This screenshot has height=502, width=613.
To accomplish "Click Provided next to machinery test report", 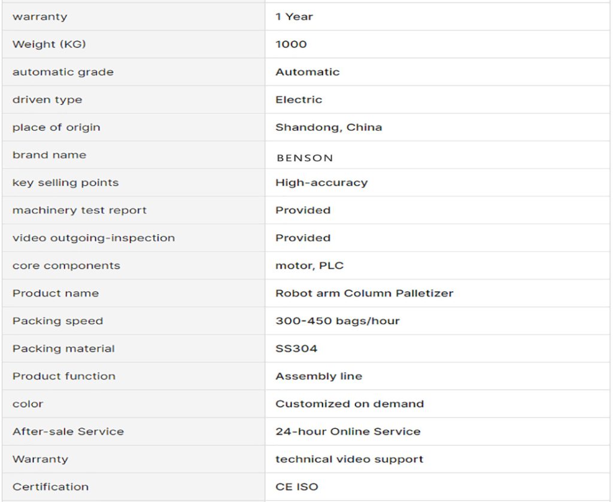I will pos(303,210).
